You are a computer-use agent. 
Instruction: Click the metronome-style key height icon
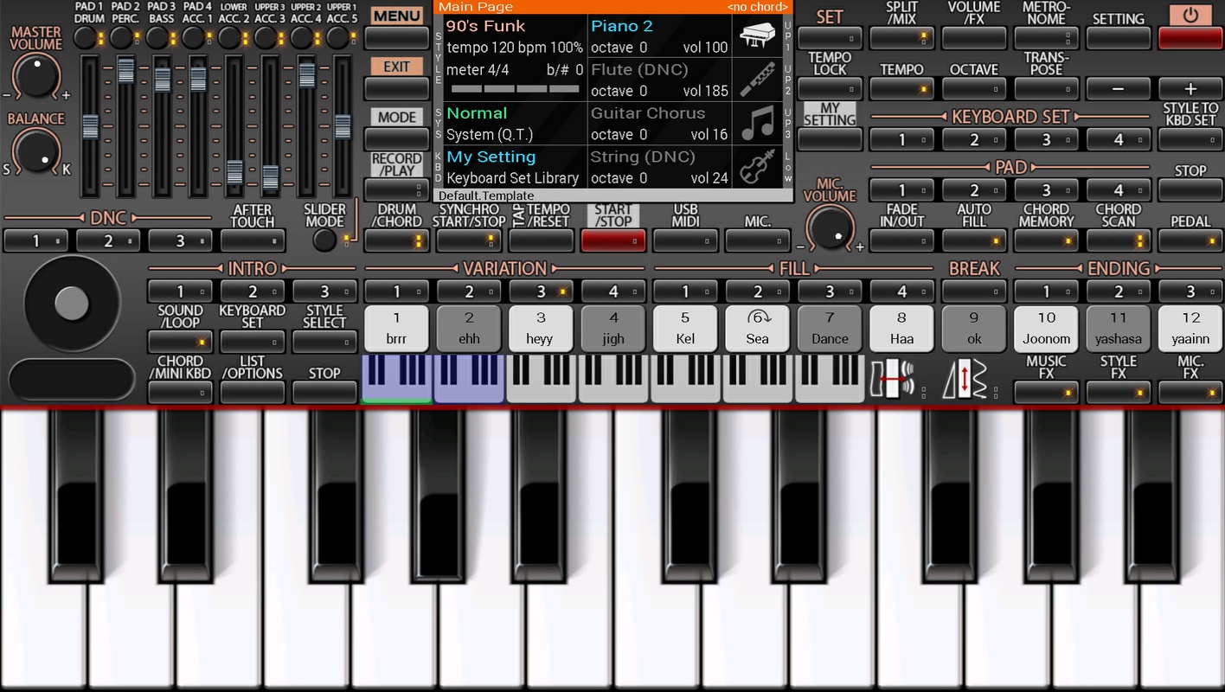(967, 380)
